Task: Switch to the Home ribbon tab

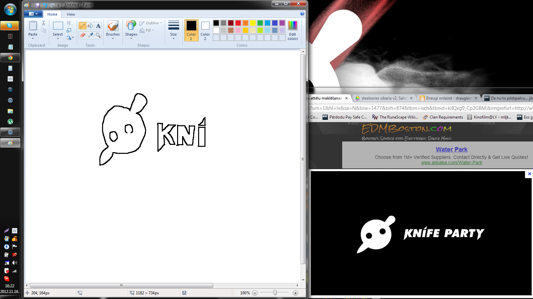Action: 52,14
